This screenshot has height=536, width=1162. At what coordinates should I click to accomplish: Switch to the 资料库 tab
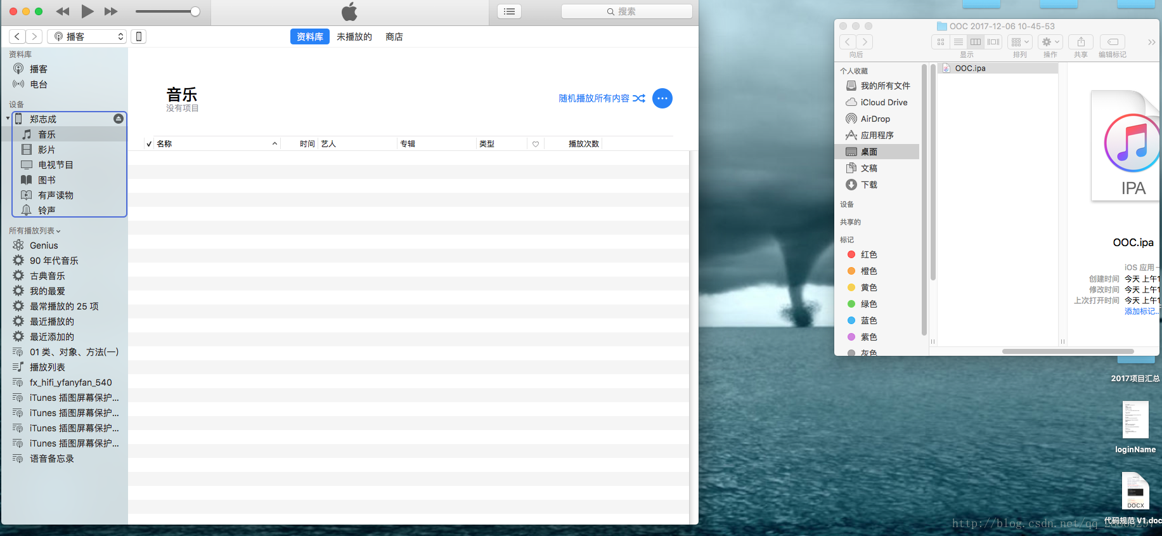pos(310,37)
